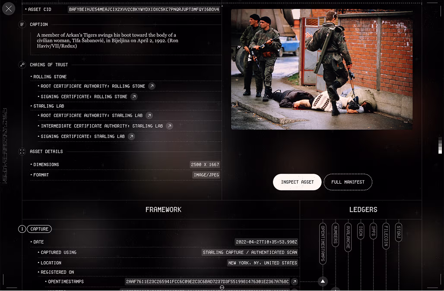
Task: Click the asset photograph thumbnail
Action: (x=322, y=69)
